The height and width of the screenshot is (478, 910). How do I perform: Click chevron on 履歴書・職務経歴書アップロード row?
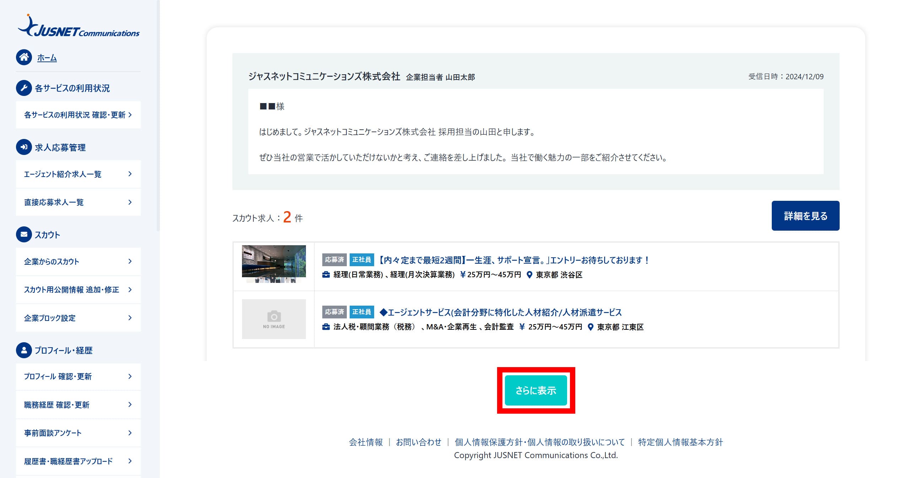point(130,461)
